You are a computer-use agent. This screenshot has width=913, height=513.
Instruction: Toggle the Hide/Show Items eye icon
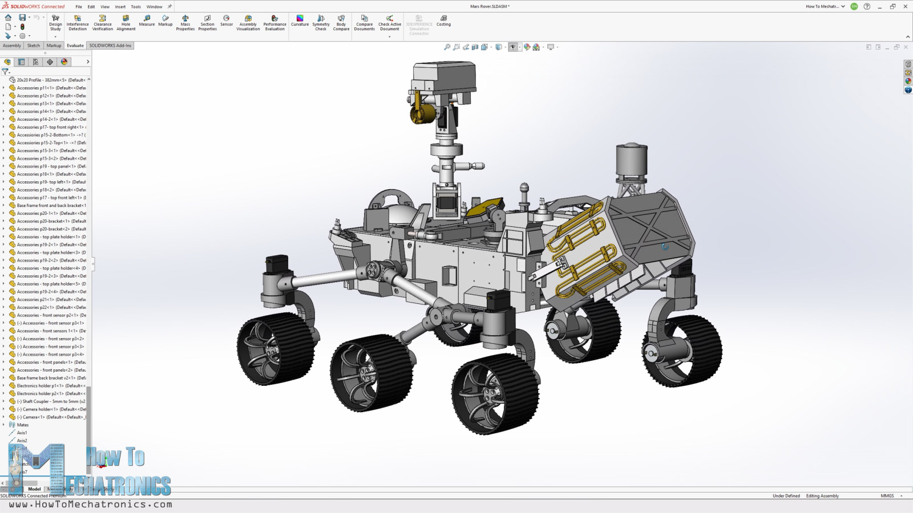coord(512,47)
